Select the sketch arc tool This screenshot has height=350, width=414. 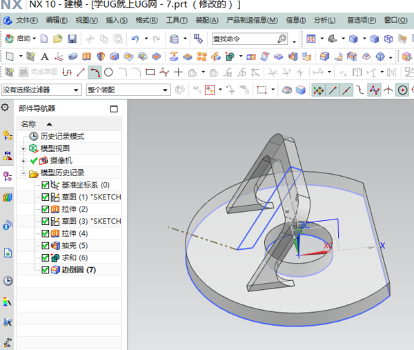pyautogui.click(x=95, y=72)
